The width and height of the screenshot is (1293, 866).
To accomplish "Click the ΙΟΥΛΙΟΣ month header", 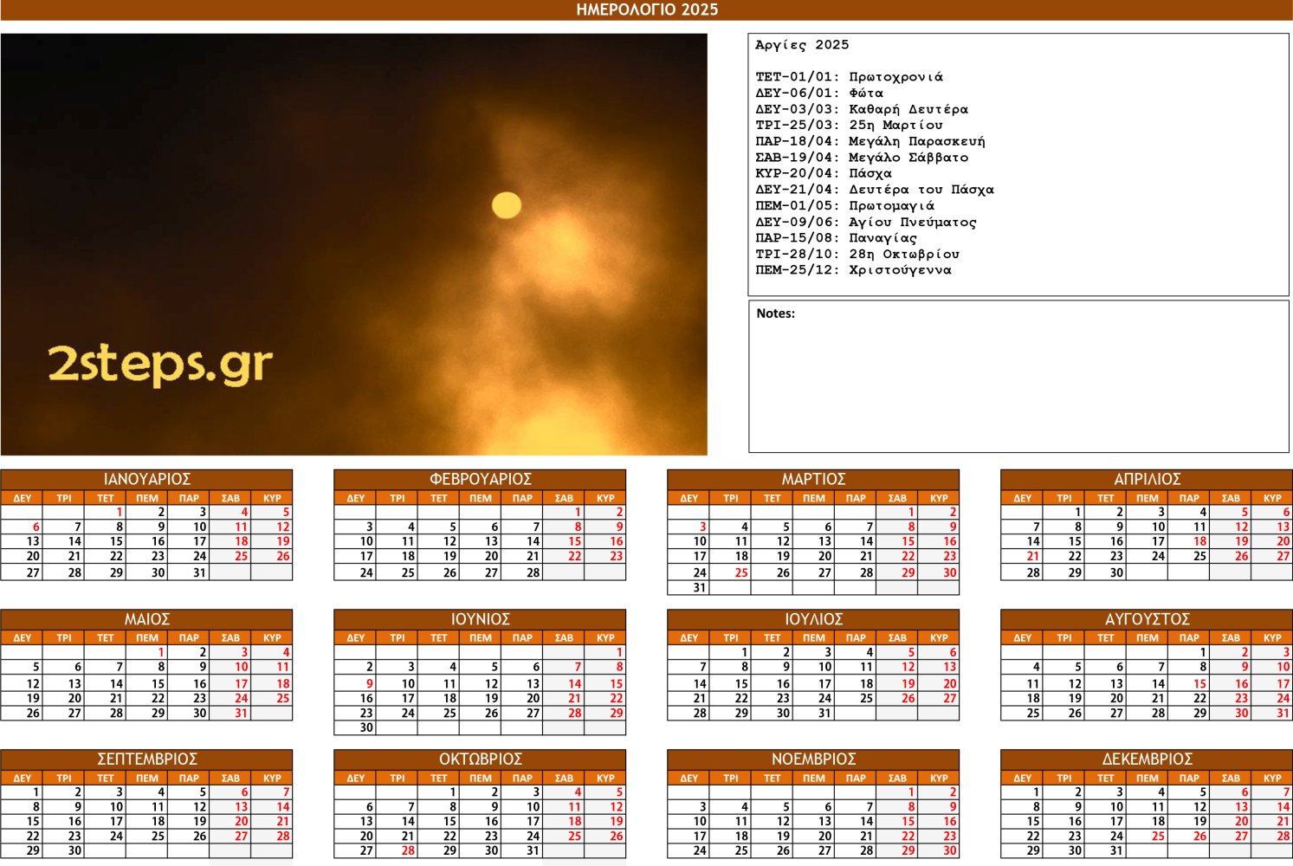I will tap(813, 619).
